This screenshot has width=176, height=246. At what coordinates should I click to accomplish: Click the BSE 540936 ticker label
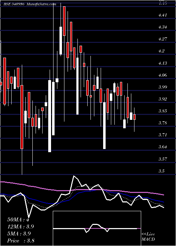(14, 4)
